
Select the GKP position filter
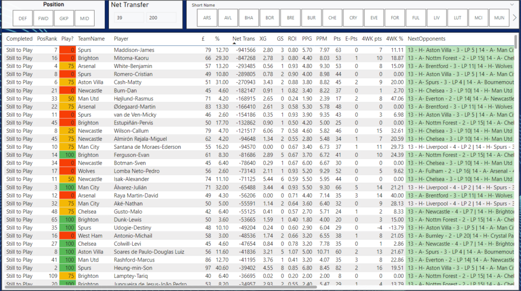tap(64, 18)
